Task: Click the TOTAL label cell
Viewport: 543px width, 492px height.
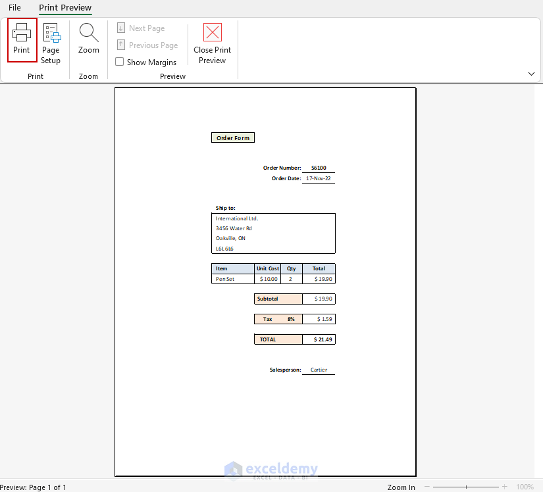Action: point(278,339)
